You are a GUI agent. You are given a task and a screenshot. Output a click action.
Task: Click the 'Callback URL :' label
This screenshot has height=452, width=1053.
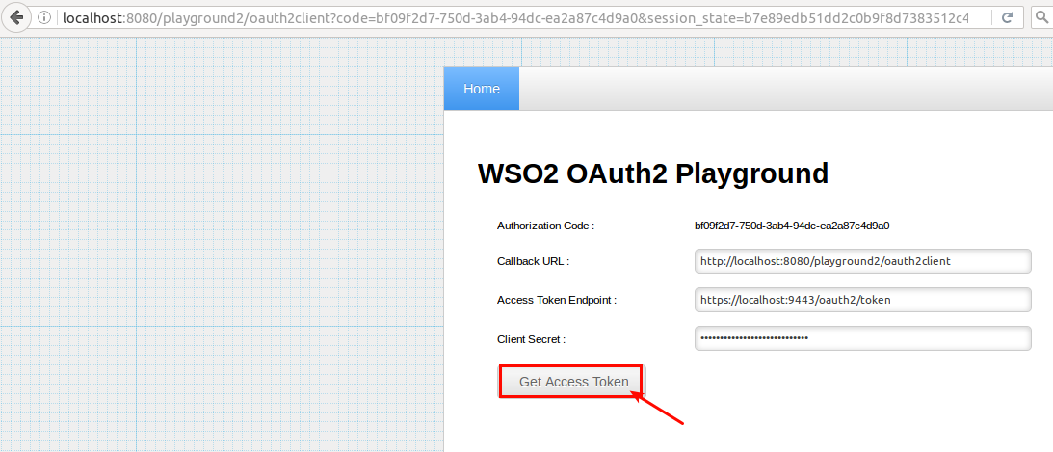point(533,261)
